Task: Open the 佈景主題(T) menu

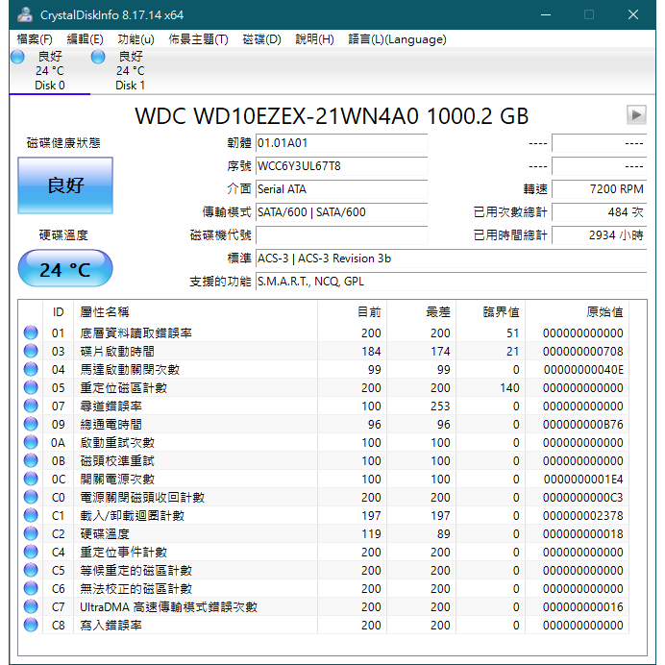Action: click(198, 39)
